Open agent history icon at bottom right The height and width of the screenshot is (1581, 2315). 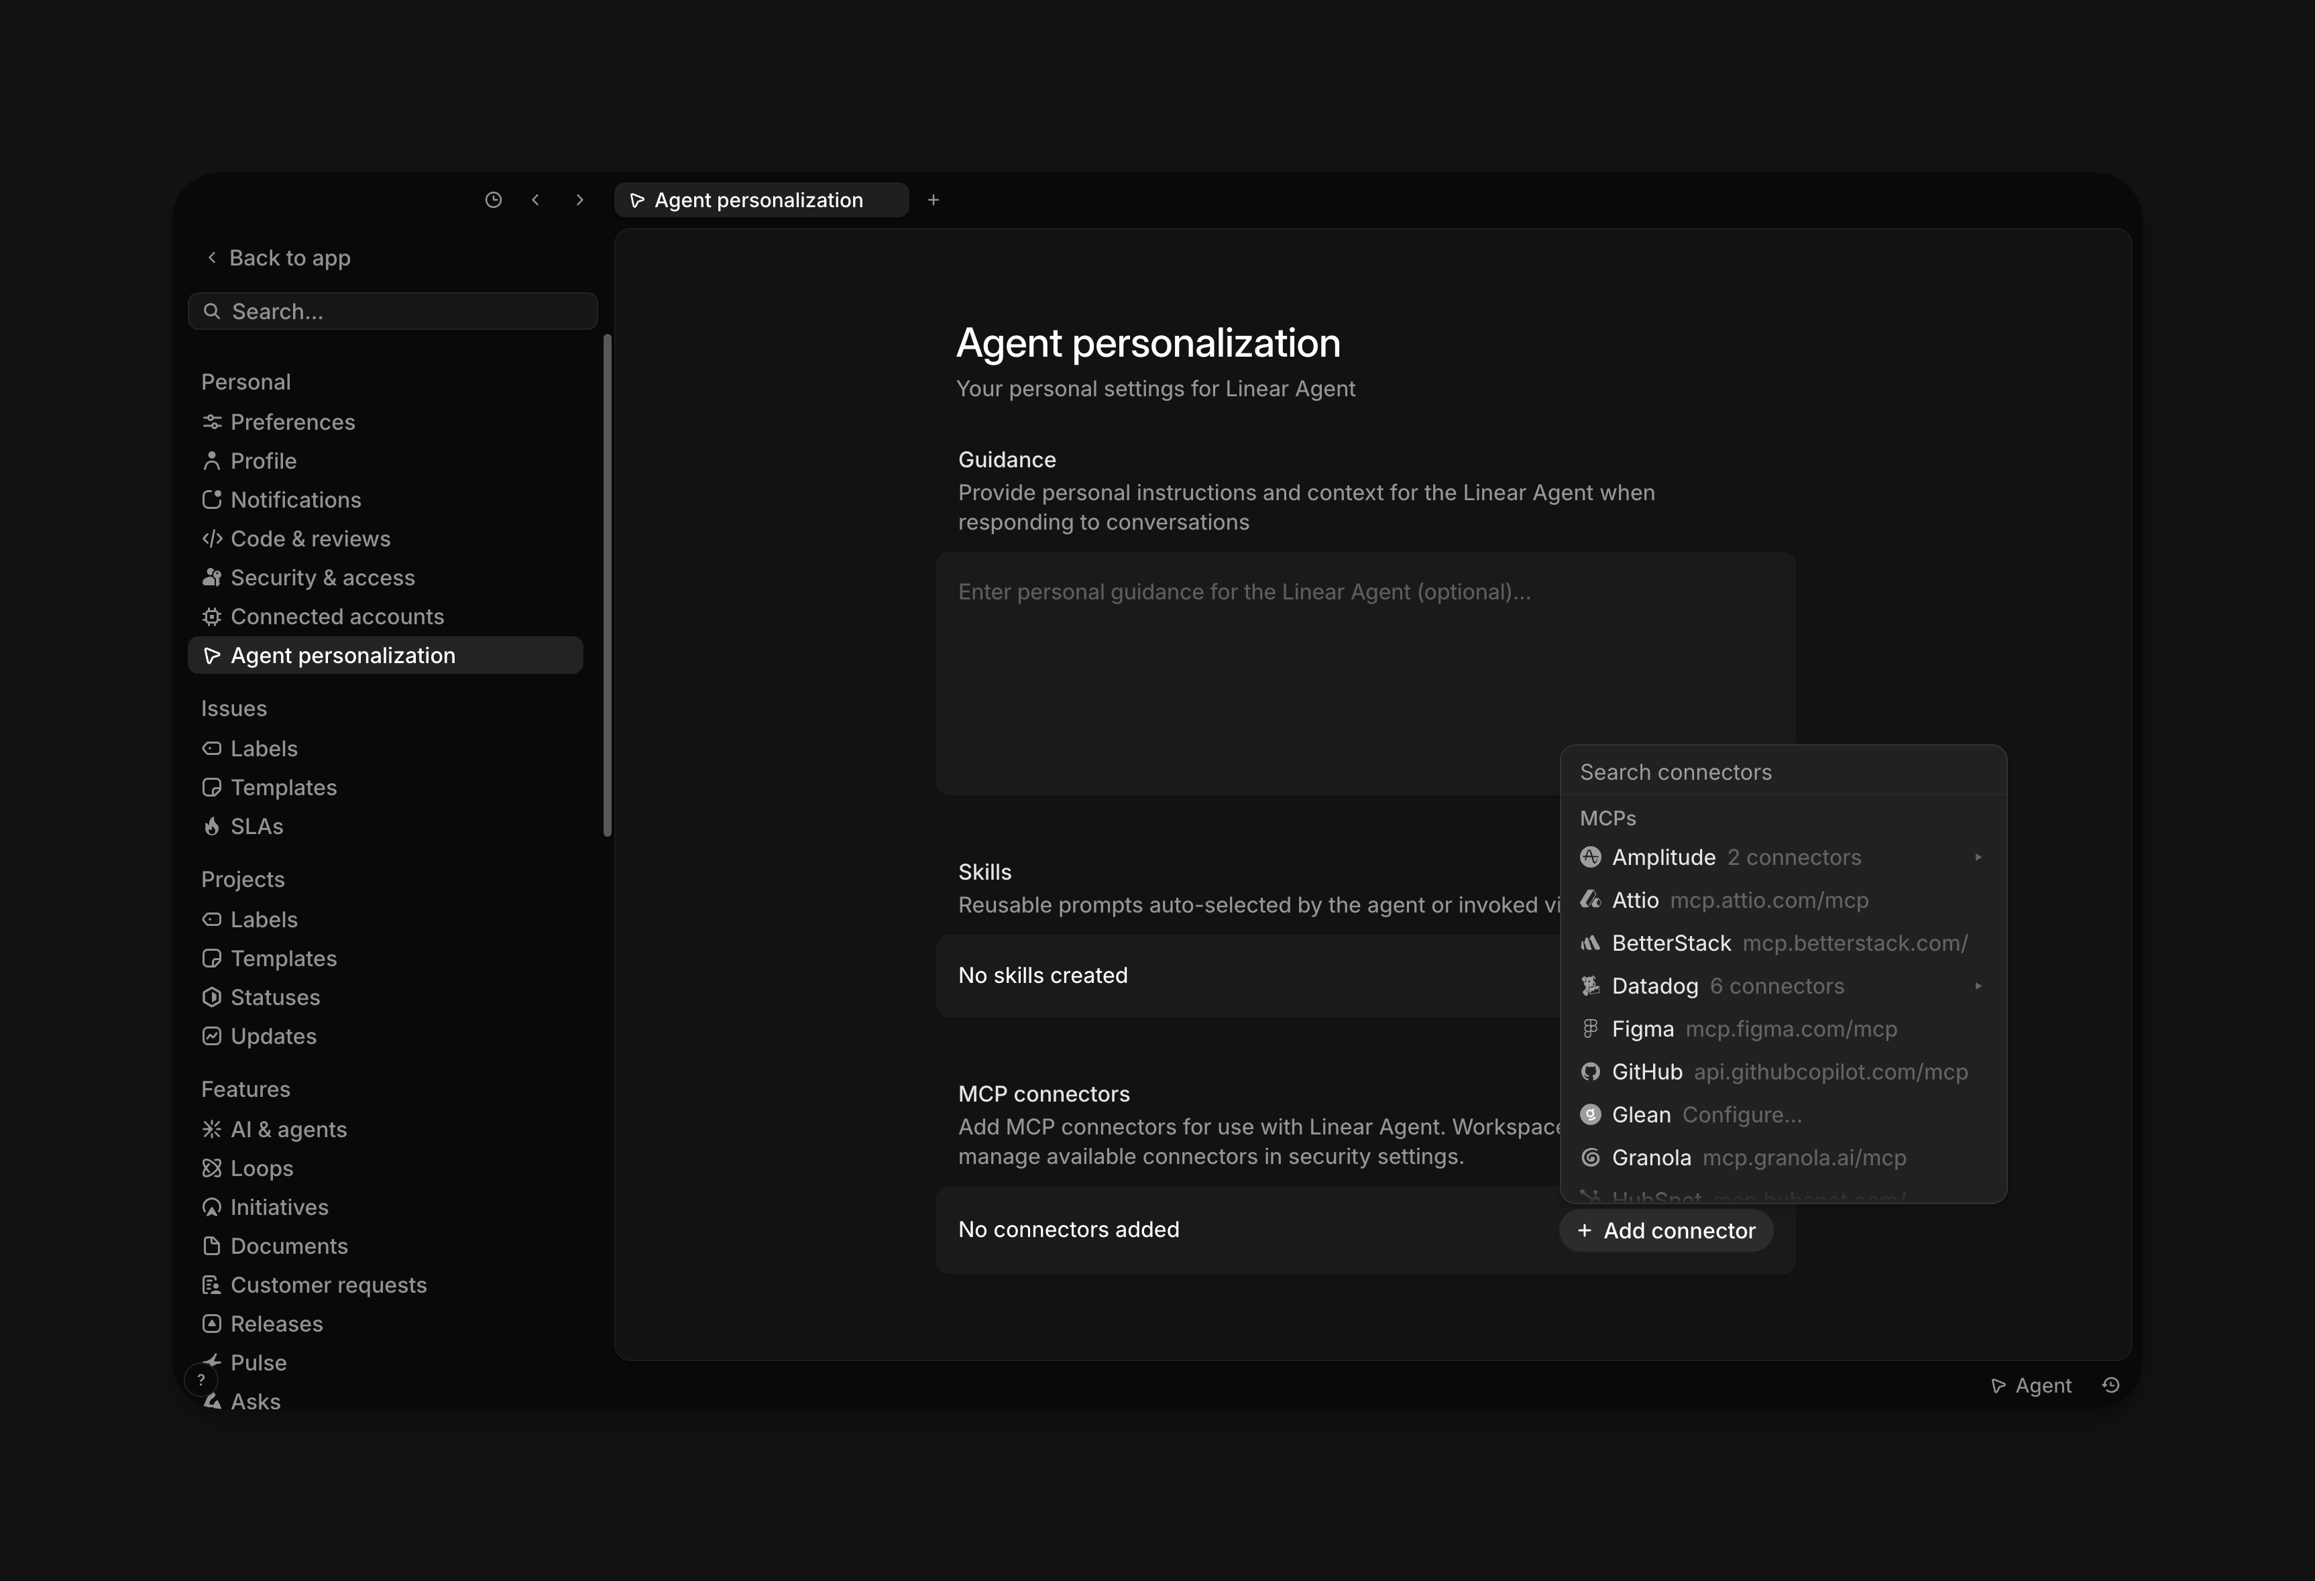click(2110, 1385)
